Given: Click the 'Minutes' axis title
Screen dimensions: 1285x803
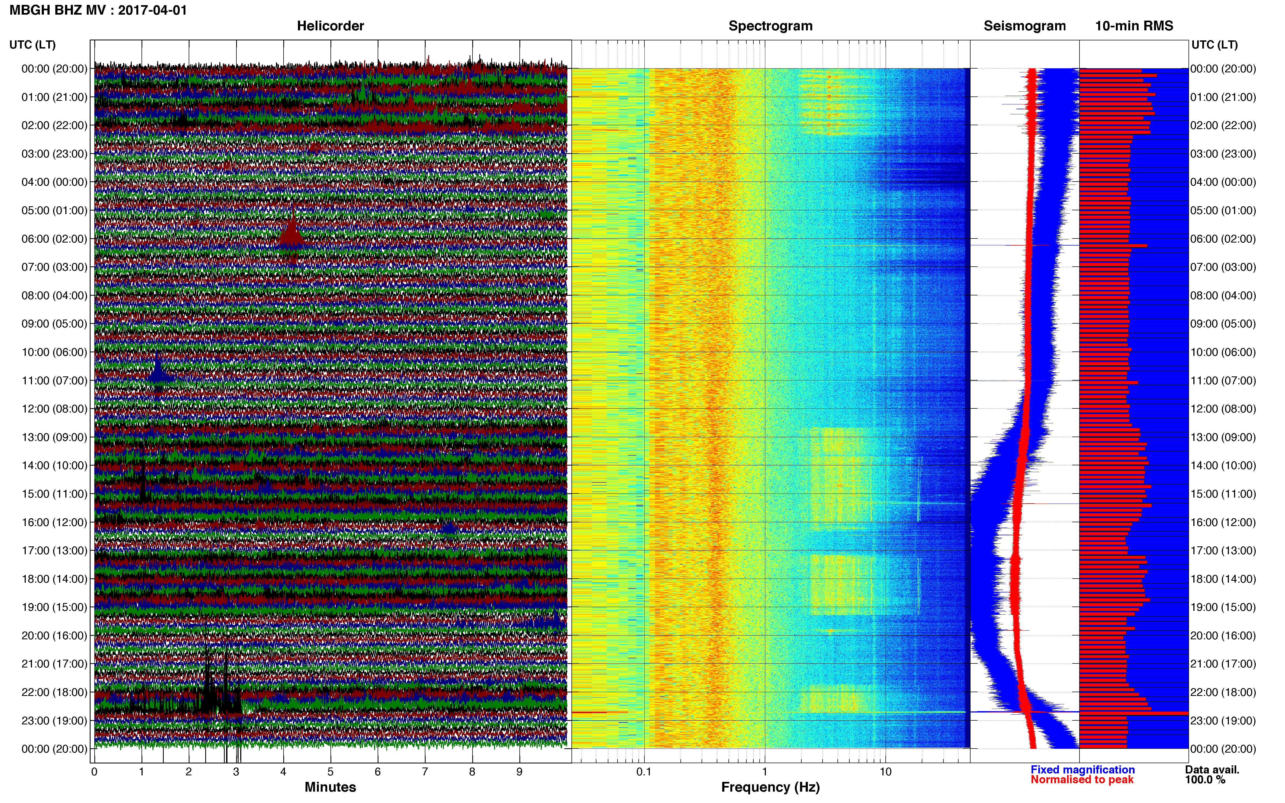Looking at the screenshot, I should pos(330,787).
